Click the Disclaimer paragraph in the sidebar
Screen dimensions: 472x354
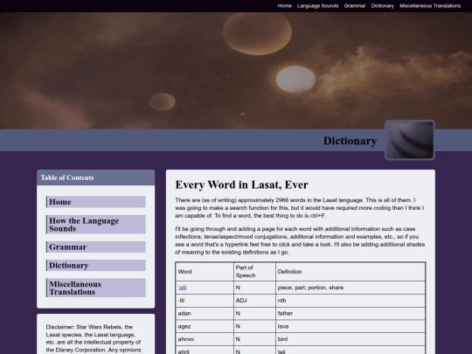94,338
